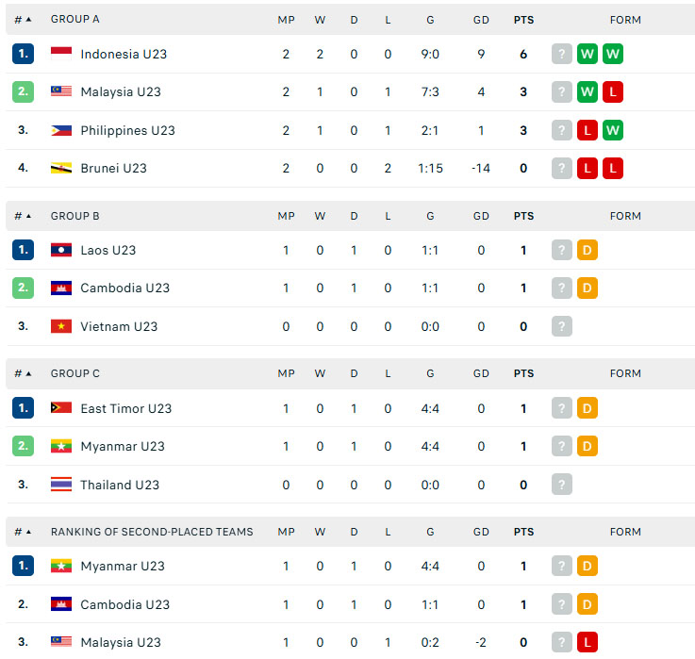The image size is (695, 659).
Task: Click Thailand U23 flag icon
Action: click(x=61, y=485)
